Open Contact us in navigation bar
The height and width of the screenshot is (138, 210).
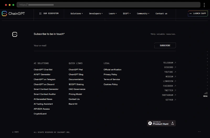coord(161,14)
